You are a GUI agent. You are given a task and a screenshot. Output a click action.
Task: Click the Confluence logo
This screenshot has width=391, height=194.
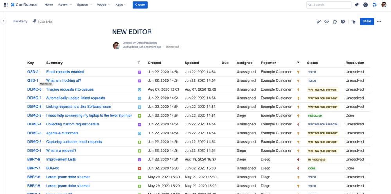[24, 5]
